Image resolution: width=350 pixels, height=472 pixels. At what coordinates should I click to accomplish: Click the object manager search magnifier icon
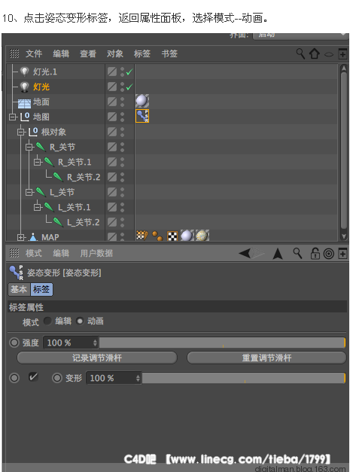click(300, 54)
